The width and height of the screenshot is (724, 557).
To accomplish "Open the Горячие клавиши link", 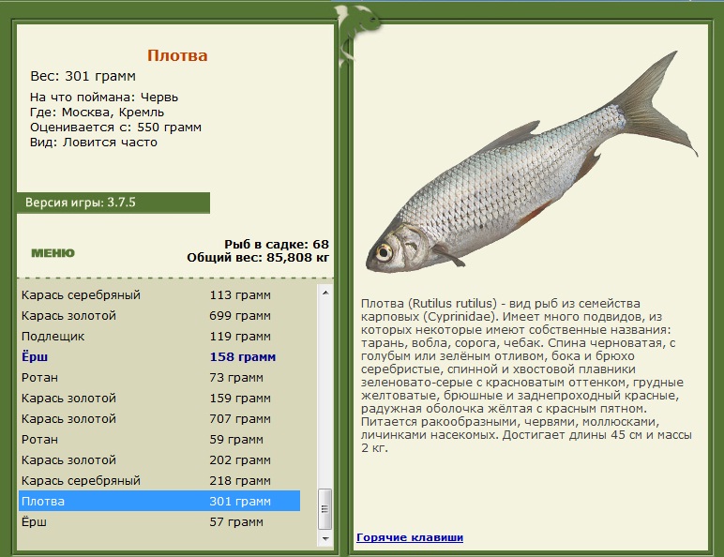I will tap(410, 537).
